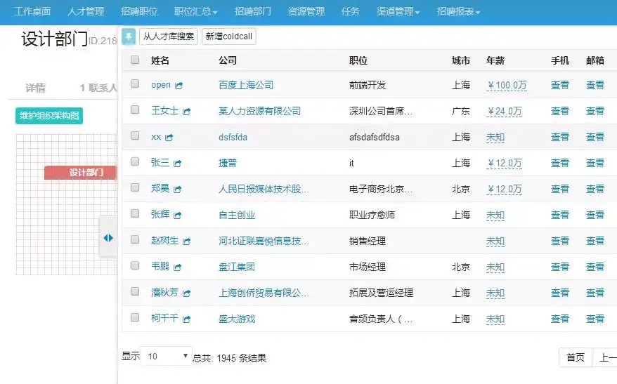Open candidate name link 郑昊

tap(160, 189)
